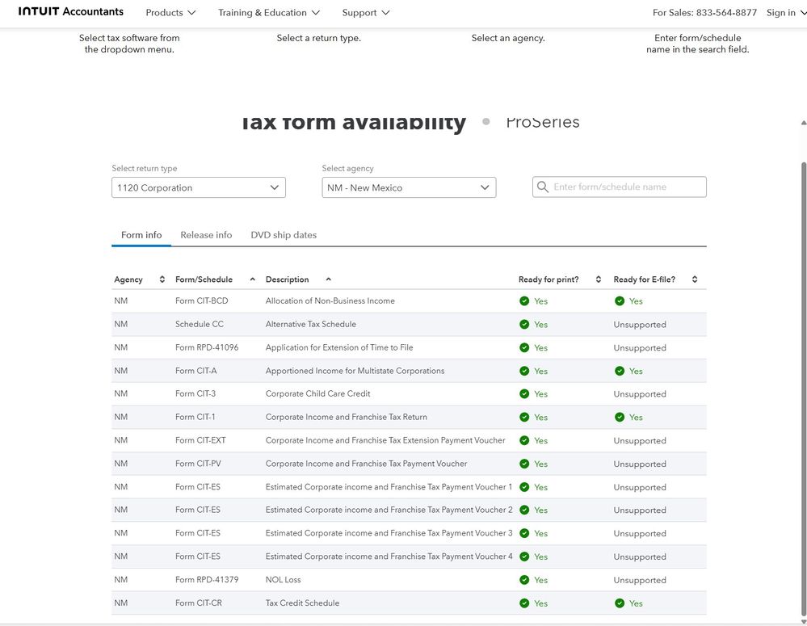Image resolution: width=807 pixels, height=626 pixels.
Task: Click the form/schedule name search field
Action: pos(627,187)
